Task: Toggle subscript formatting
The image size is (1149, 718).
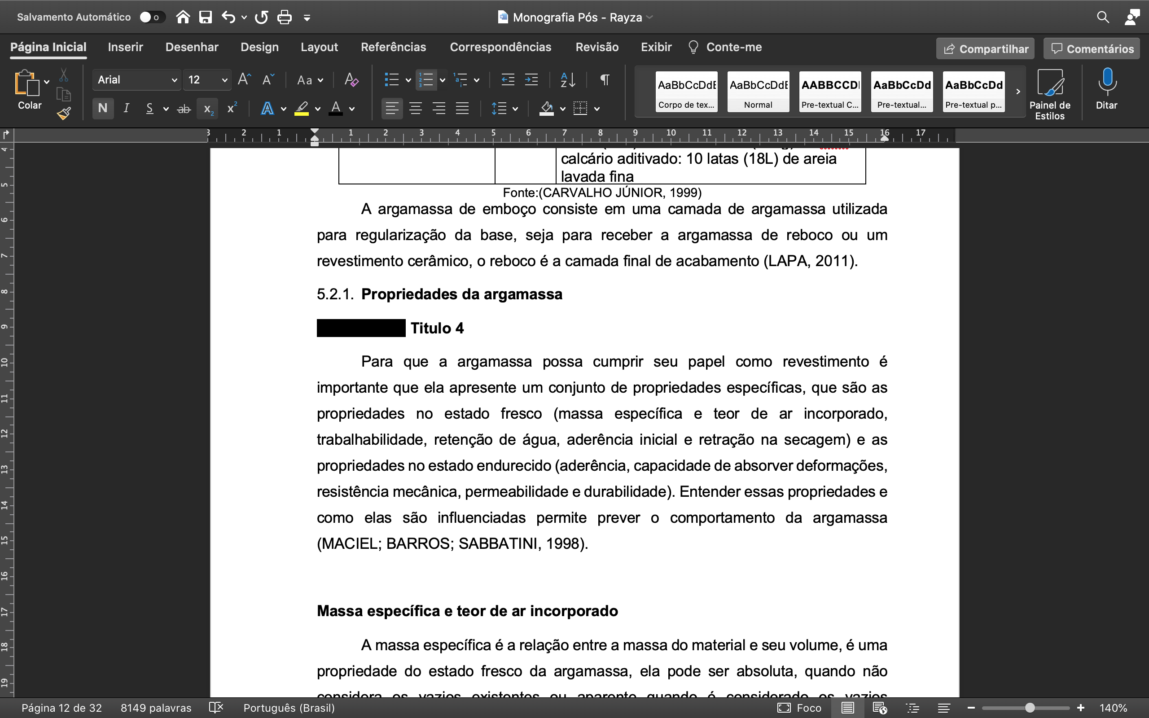Action: (208, 109)
